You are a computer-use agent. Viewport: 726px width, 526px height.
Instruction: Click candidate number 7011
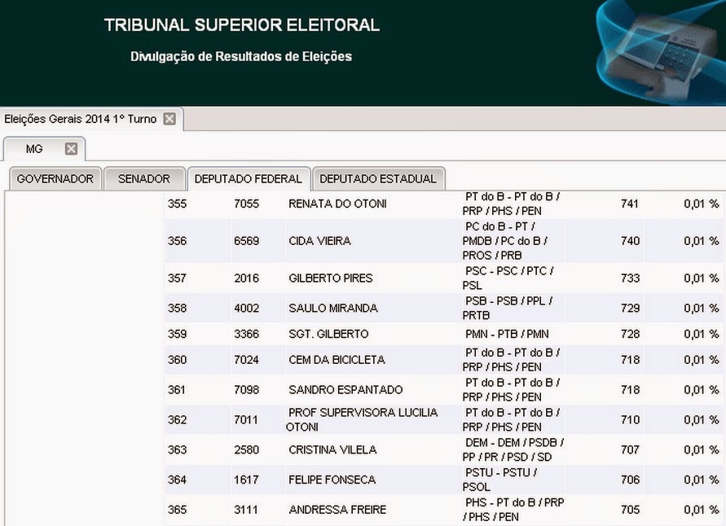(x=245, y=419)
